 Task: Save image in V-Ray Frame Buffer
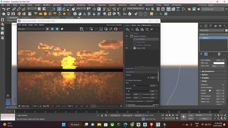[x=82, y=29]
